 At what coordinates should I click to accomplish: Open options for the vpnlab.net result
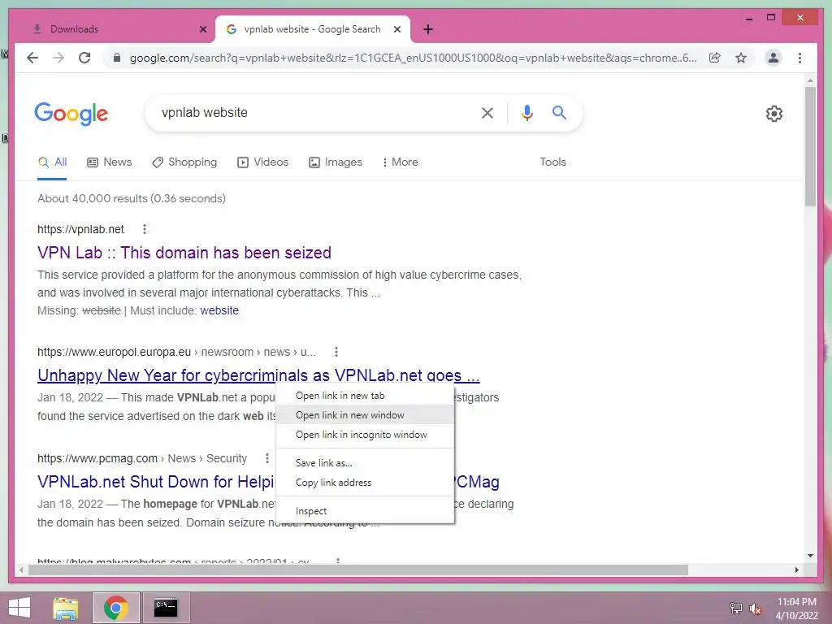pos(145,229)
